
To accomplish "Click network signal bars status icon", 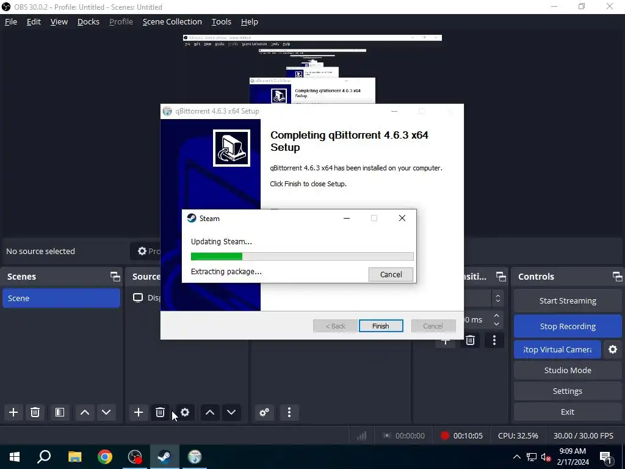I will [x=361, y=435].
